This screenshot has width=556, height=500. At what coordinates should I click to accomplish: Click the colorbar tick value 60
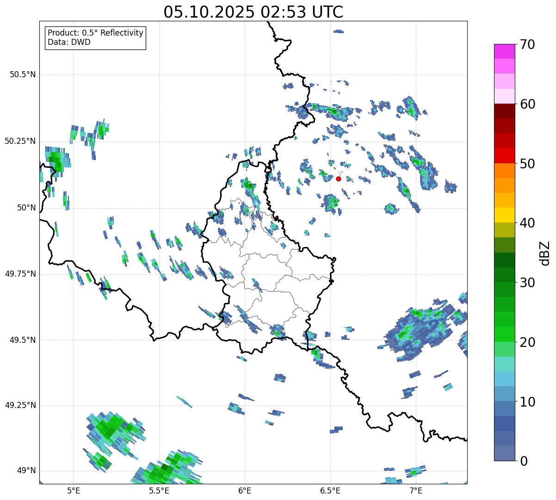click(527, 104)
